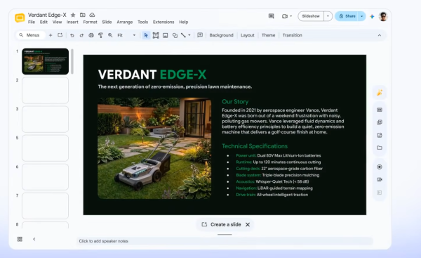Open the Edit menu
The height and width of the screenshot is (258, 421).
pos(44,22)
